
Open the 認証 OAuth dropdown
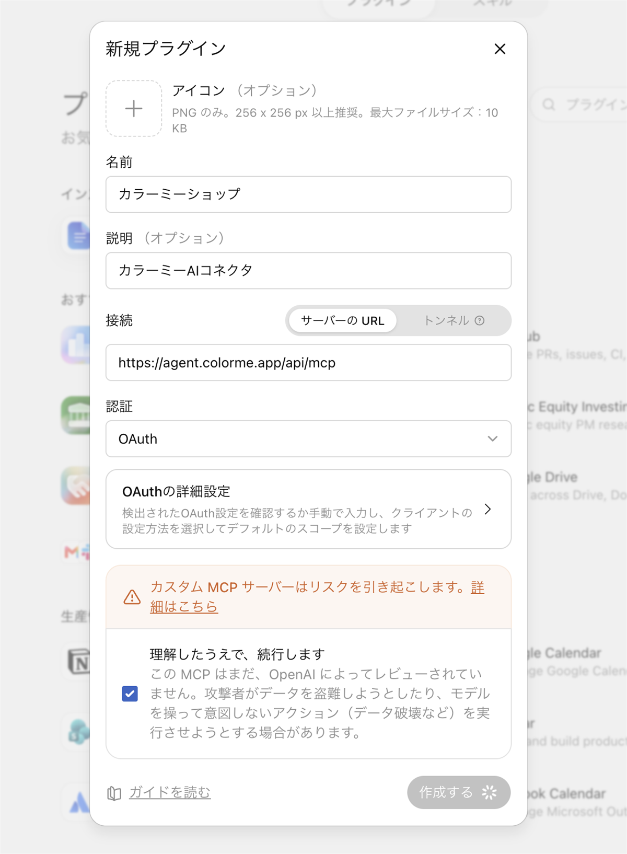pos(308,439)
